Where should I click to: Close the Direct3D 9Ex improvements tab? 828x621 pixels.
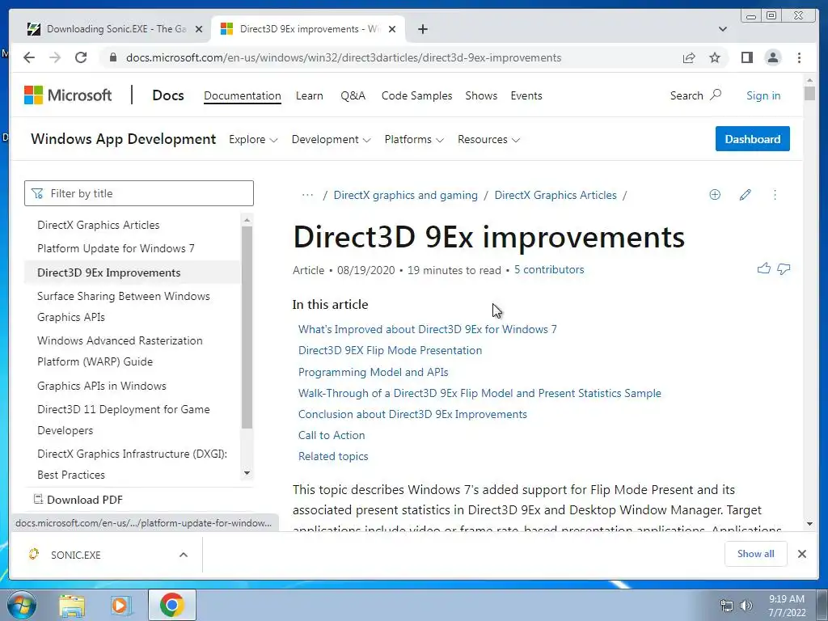[392, 29]
